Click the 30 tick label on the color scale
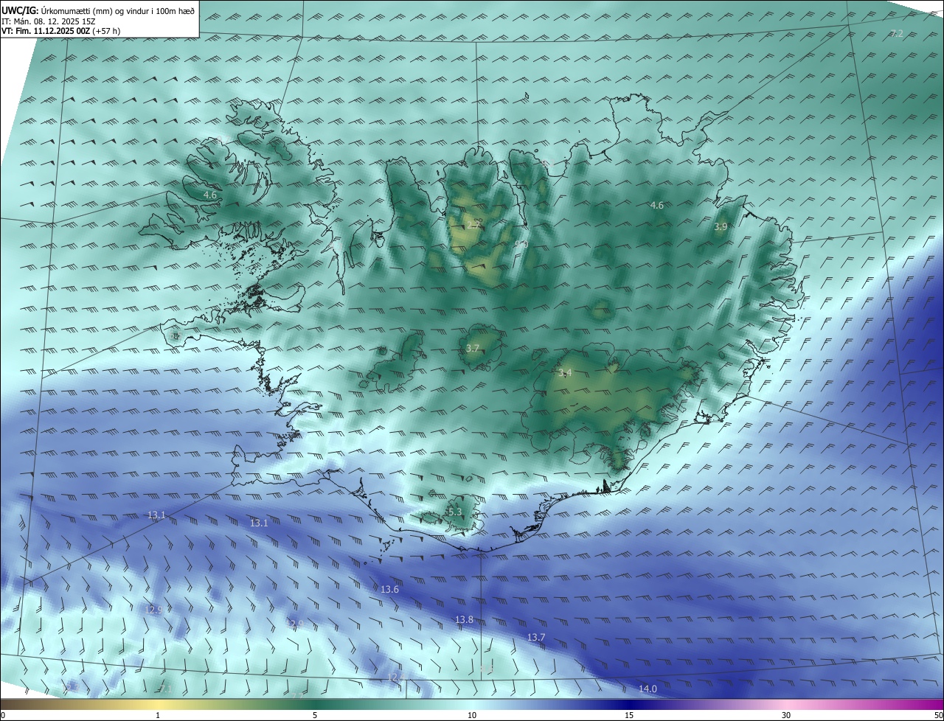944x721 pixels. click(786, 715)
